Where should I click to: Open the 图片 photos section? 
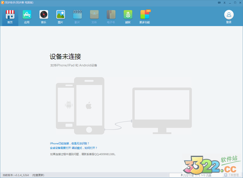(60, 17)
